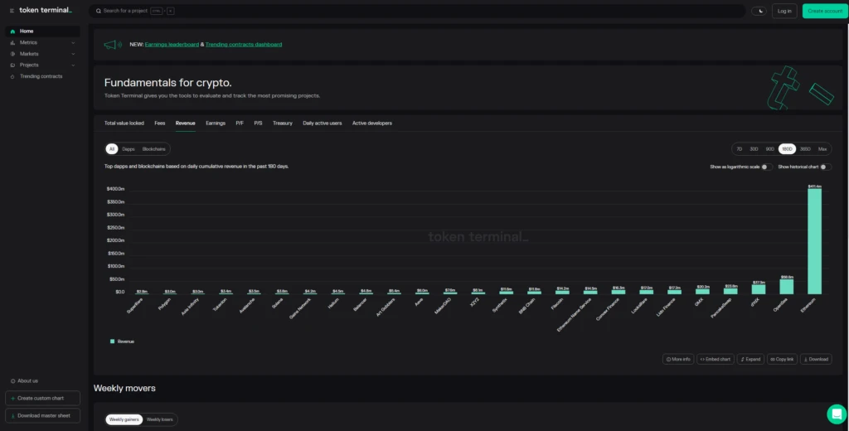This screenshot has height=431, width=849.
Task: Select the 7D time range
Action: click(x=739, y=149)
